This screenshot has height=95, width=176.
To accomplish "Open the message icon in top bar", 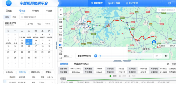I will click(x=169, y=3).
